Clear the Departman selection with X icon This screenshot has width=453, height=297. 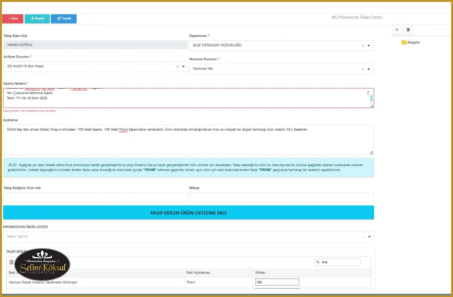(363, 46)
